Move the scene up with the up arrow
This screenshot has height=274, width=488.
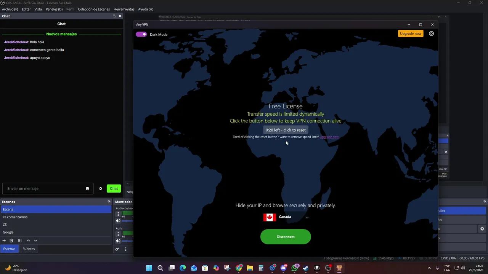[x=28, y=241]
